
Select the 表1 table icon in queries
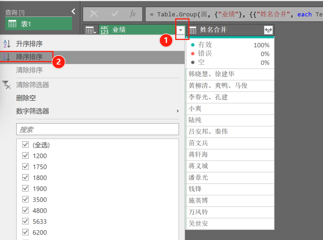coord(12,24)
